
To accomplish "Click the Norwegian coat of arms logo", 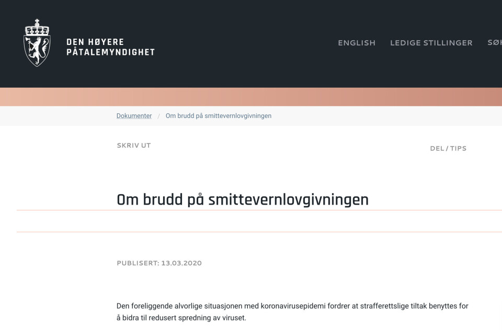I will coord(37,43).
